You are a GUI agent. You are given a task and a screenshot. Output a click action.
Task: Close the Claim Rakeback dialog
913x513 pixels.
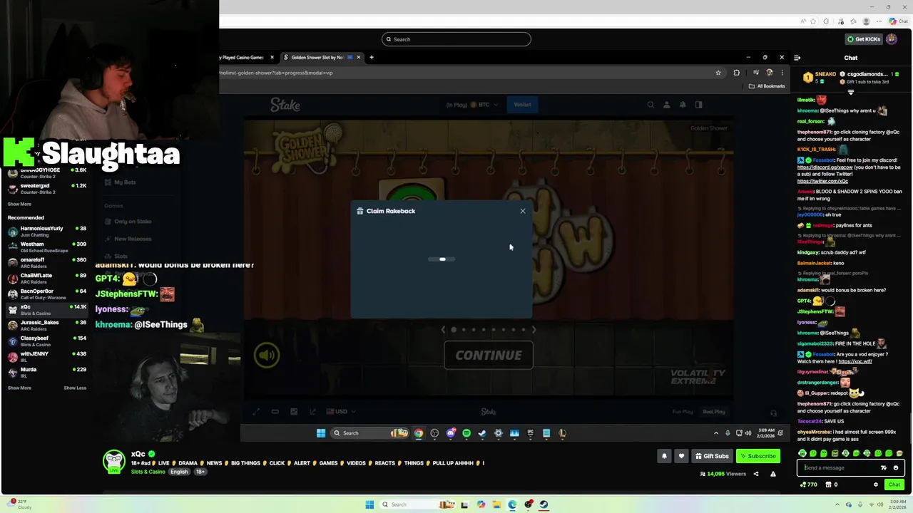[523, 211]
